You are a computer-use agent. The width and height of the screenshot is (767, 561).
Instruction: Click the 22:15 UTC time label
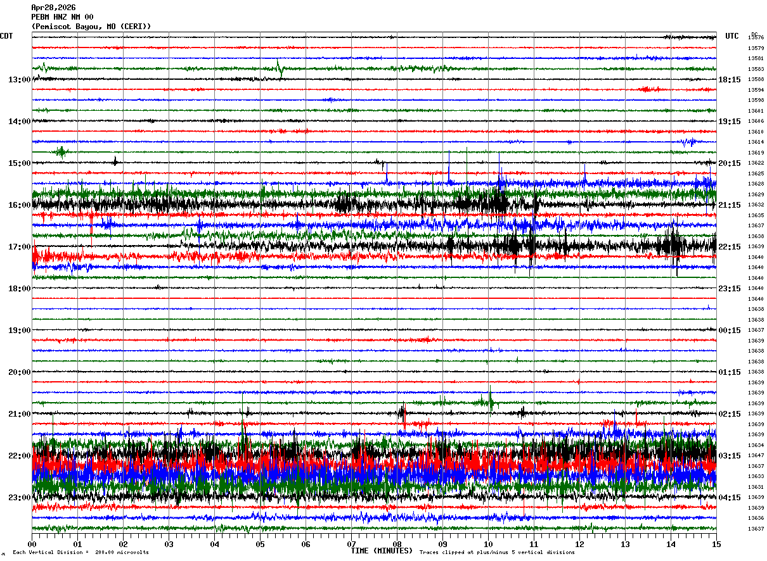[730, 247]
